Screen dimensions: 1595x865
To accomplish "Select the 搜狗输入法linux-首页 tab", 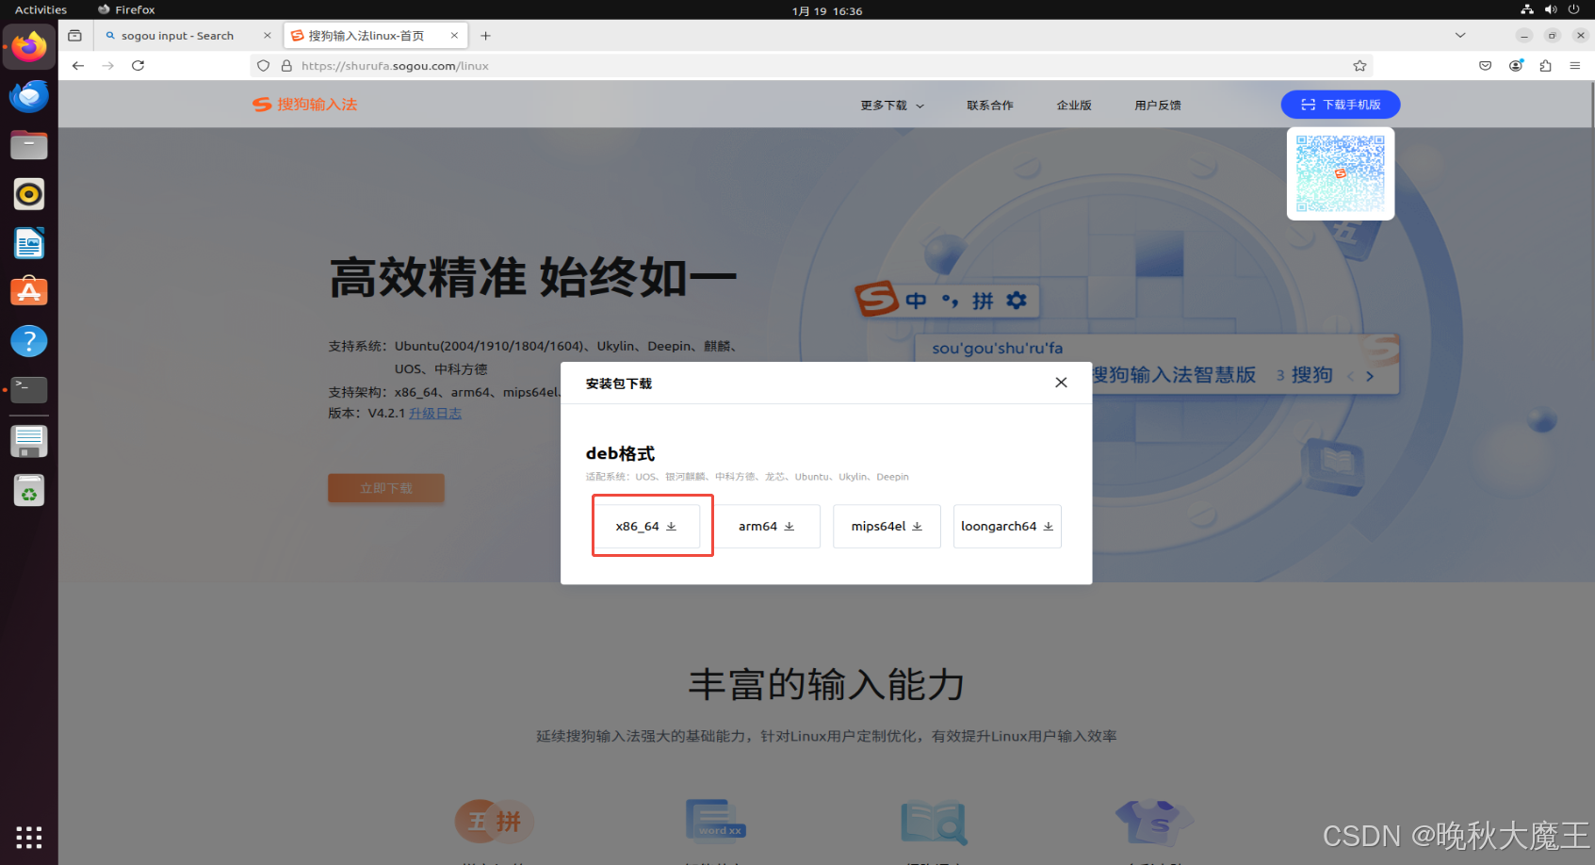I will tap(376, 36).
